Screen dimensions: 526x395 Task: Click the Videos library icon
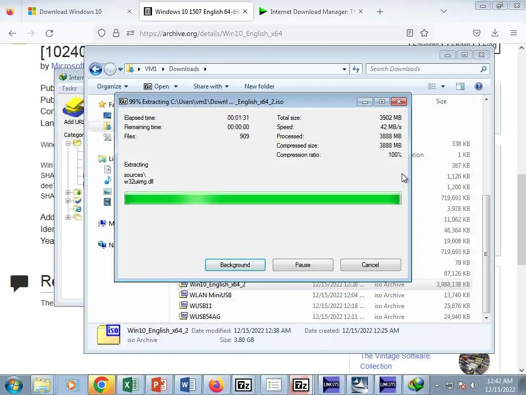tap(107, 202)
